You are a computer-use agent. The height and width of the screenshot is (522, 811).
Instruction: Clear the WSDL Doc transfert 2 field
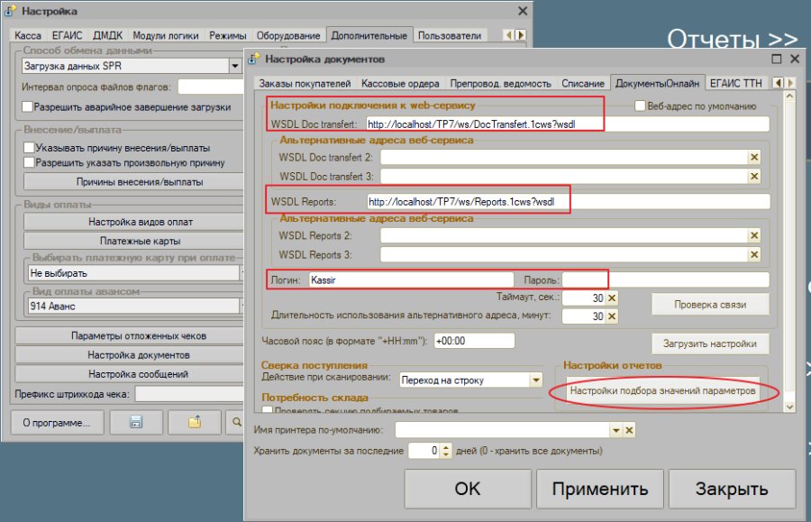[754, 157]
